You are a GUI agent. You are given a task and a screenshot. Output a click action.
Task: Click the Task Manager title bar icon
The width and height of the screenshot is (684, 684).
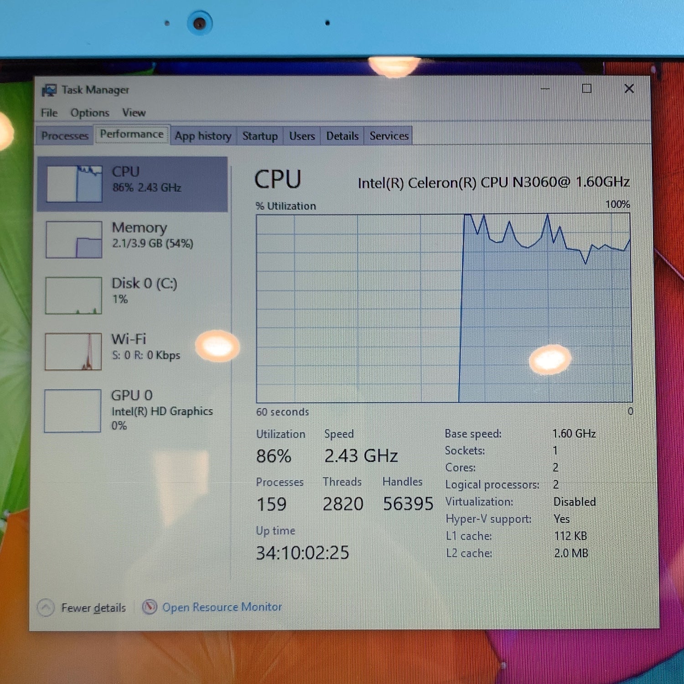pyautogui.click(x=49, y=90)
